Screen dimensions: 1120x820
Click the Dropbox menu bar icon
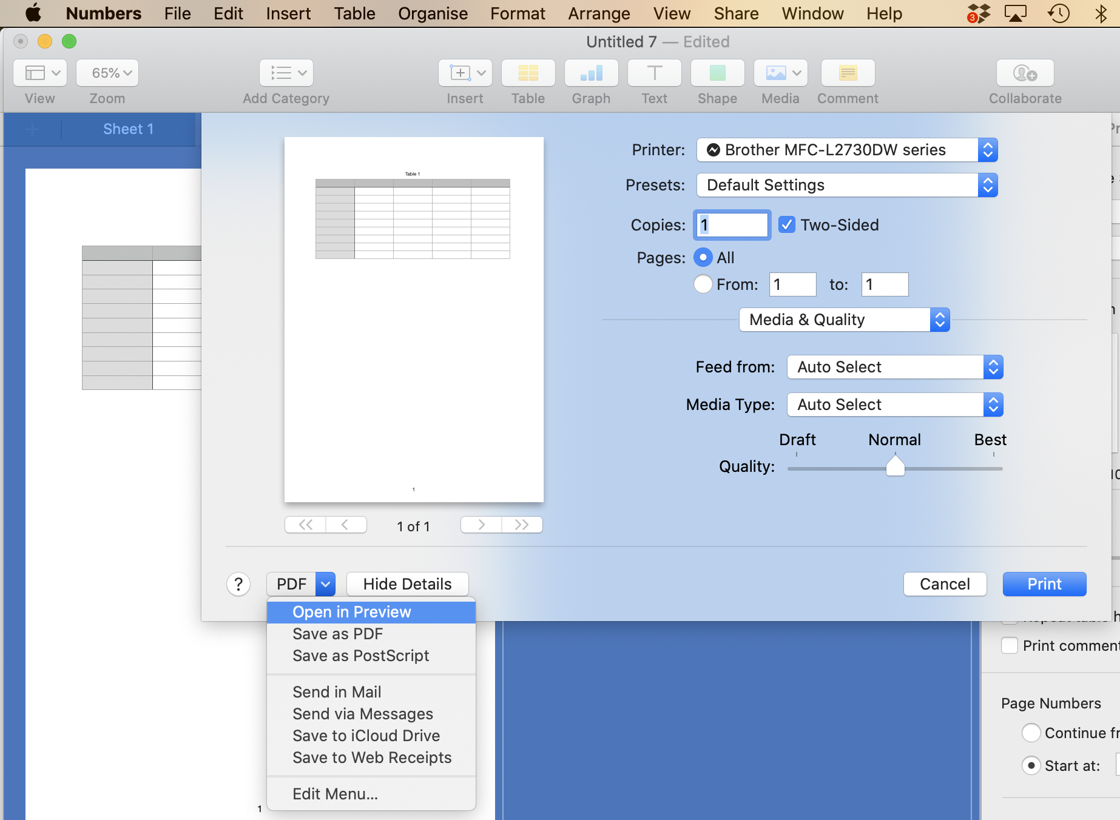tap(978, 13)
